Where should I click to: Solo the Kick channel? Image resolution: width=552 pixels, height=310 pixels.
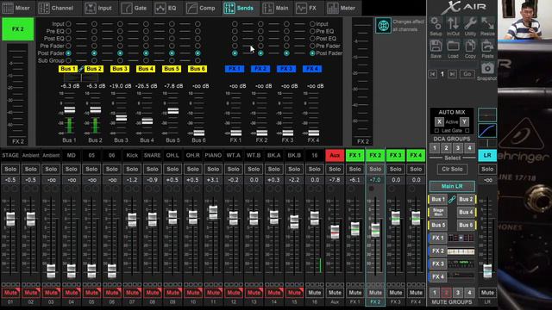pyautogui.click(x=132, y=169)
